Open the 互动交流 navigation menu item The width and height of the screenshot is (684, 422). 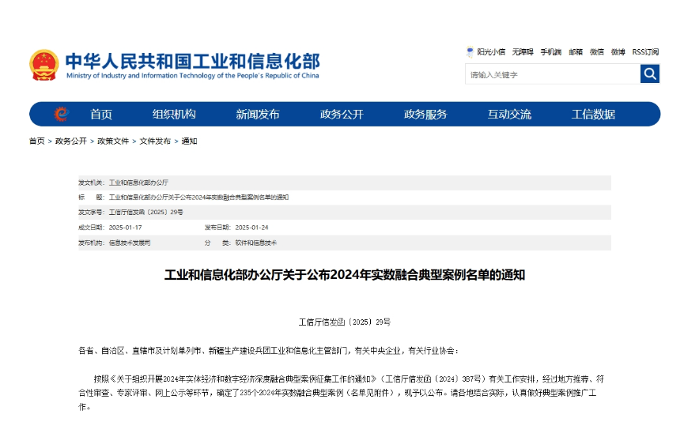[509, 115]
